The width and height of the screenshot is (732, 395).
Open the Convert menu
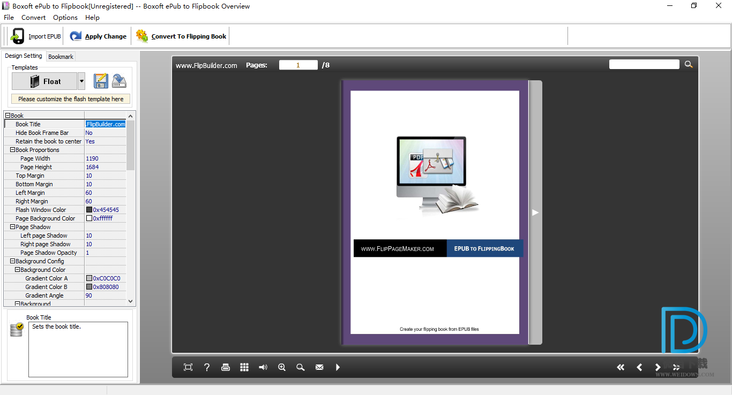point(33,18)
